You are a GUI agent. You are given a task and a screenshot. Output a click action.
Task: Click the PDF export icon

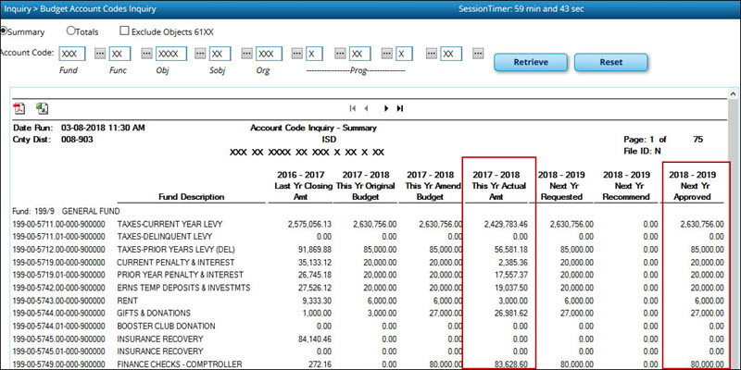19,108
